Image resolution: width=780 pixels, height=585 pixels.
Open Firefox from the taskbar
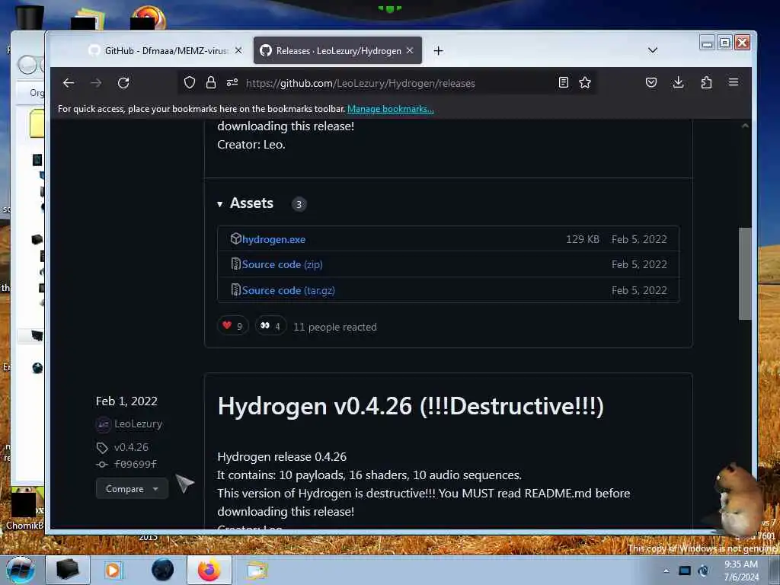(x=209, y=571)
